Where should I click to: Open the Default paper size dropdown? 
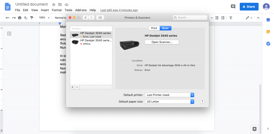pos(169,102)
